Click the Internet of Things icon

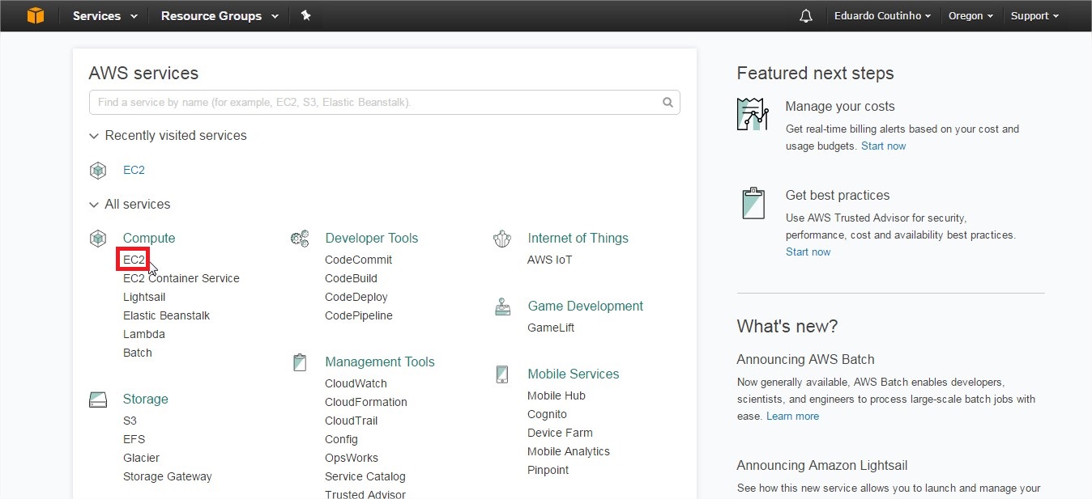(502, 238)
